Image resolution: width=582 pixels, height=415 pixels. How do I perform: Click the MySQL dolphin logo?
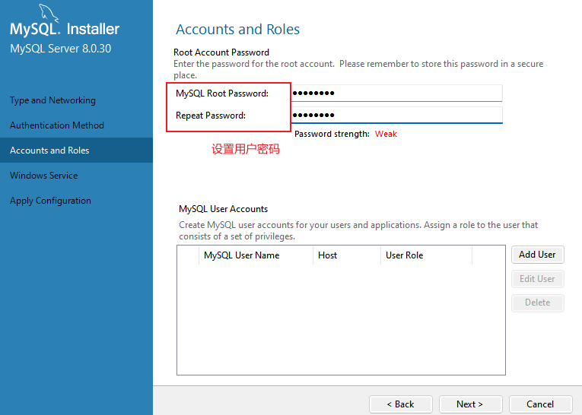coord(49,14)
